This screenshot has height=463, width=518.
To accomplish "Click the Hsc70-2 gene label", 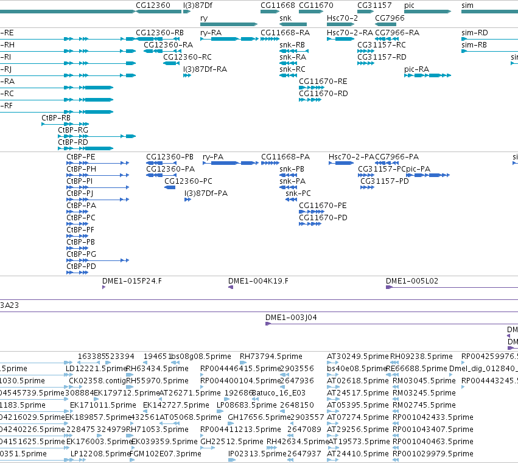I will tap(342, 18).
